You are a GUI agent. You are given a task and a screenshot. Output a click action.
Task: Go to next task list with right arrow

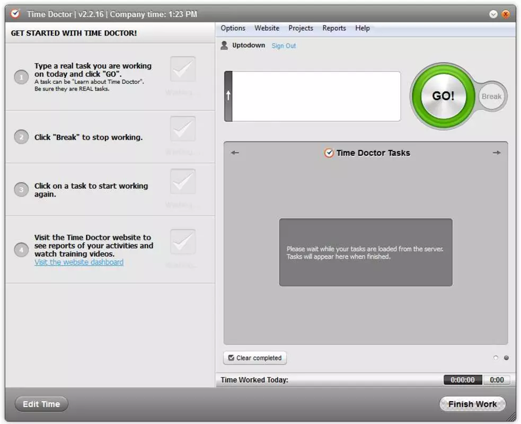[497, 153]
